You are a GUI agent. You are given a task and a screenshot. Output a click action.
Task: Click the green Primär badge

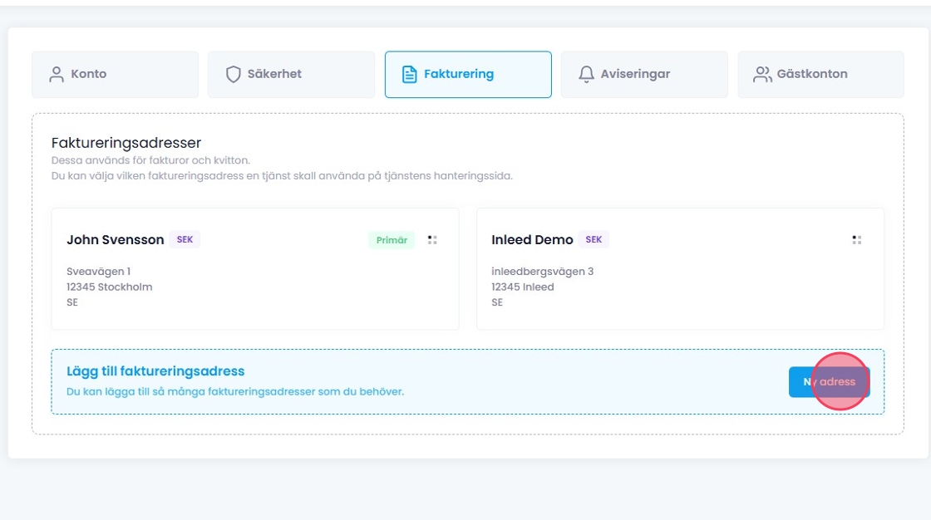(x=392, y=240)
